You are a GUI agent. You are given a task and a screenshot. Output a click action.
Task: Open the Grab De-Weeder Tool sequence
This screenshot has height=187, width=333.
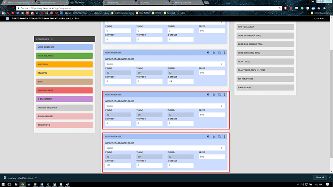265,36
